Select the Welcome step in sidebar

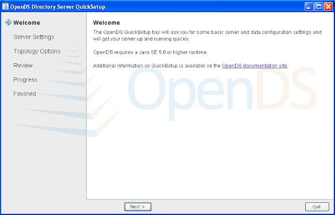pos(27,22)
